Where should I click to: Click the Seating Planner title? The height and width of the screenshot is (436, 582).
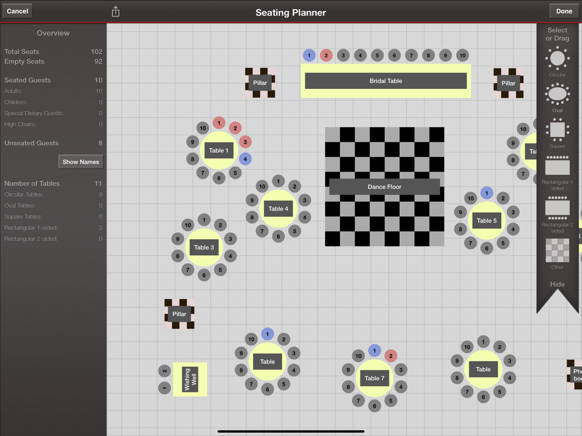point(290,13)
